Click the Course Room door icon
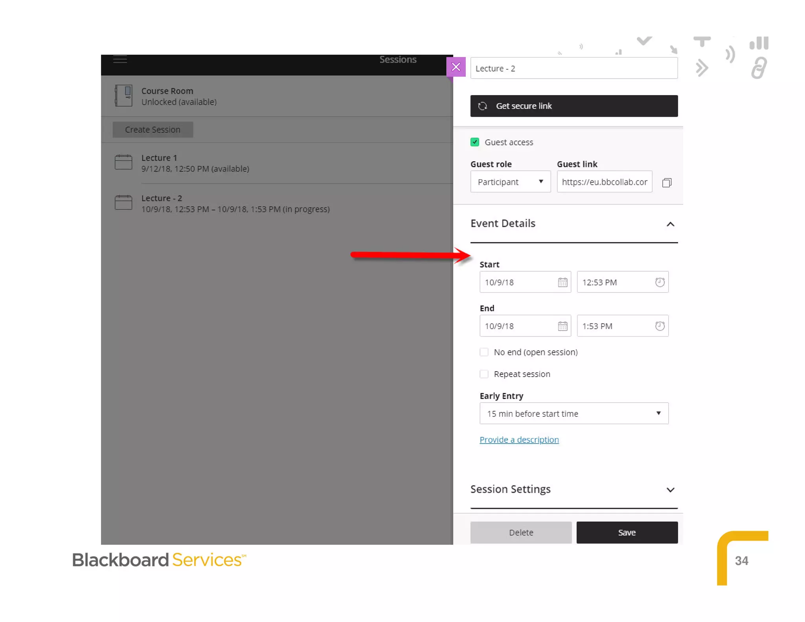The height and width of the screenshot is (622, 805). pyautogui.click(x=123, y=96)
